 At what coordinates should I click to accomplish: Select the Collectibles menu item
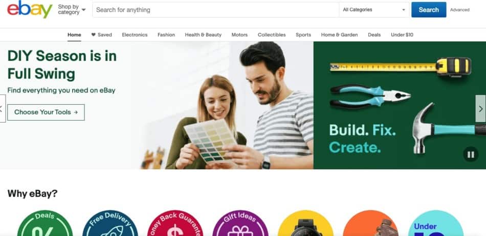pyautogui.click(x=272, y=35)
